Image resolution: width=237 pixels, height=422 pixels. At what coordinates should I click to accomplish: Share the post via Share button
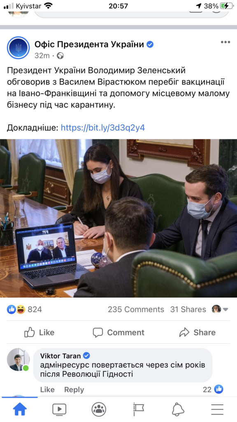(197, 333)
